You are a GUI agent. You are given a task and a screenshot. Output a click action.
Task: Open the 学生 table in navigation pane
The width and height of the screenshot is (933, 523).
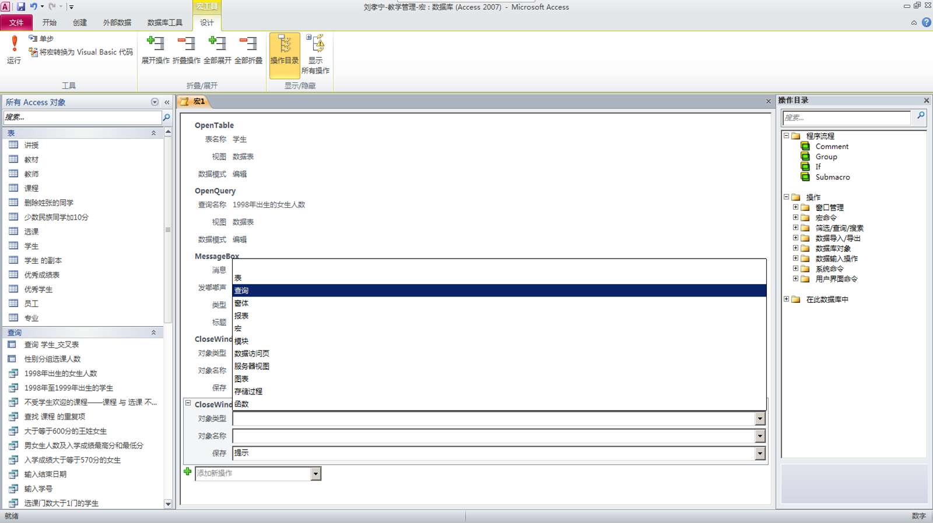[31, 246]
